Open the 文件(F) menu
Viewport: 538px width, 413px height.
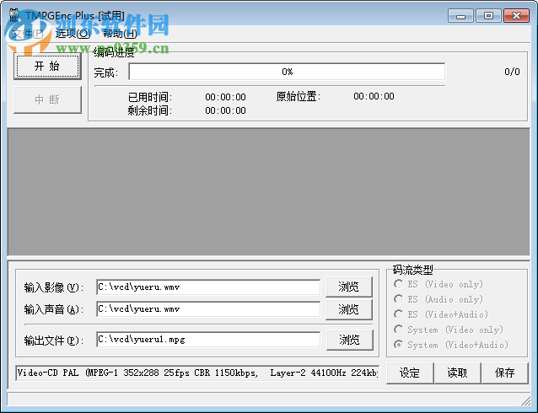click(x=28, y=34)
